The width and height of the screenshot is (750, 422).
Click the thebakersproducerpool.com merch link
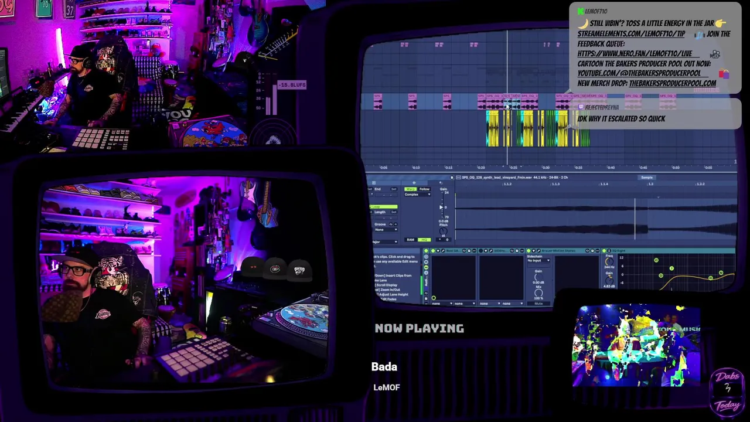672,83
